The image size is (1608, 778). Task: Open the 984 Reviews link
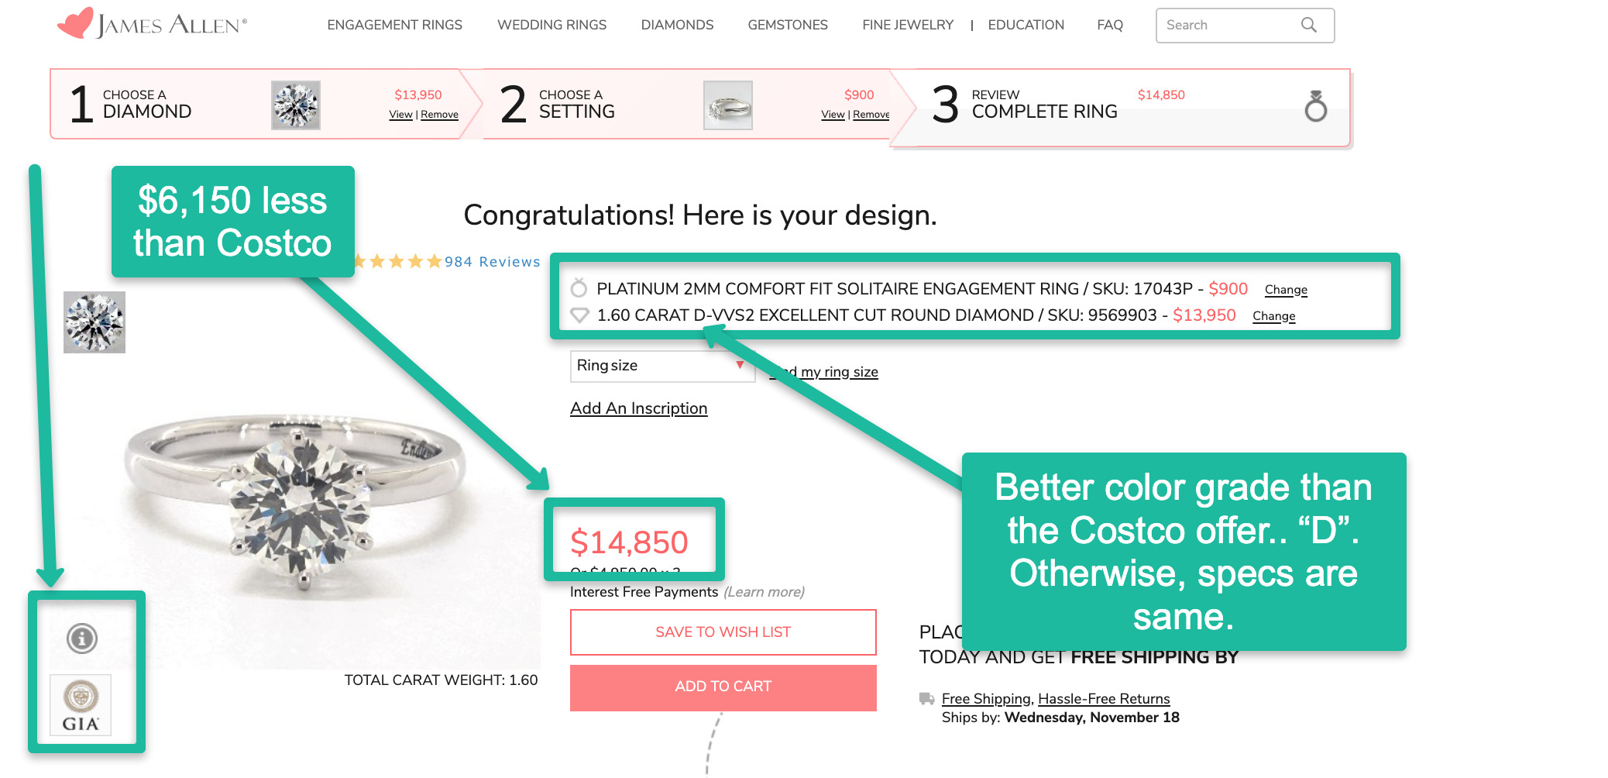tap(492, 262)
